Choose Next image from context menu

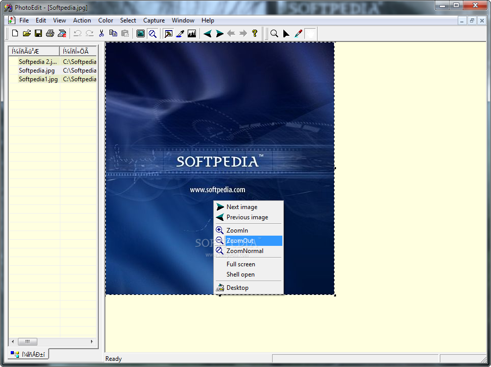(249, 207)
